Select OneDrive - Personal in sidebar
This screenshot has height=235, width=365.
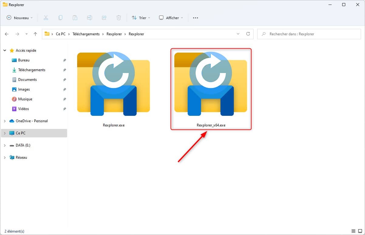tap(32, 121)
